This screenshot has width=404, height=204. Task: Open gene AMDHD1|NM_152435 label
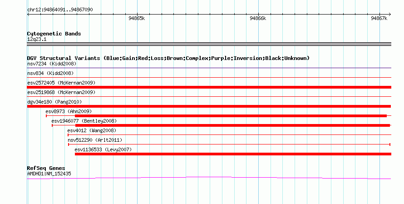coord(49,174)
